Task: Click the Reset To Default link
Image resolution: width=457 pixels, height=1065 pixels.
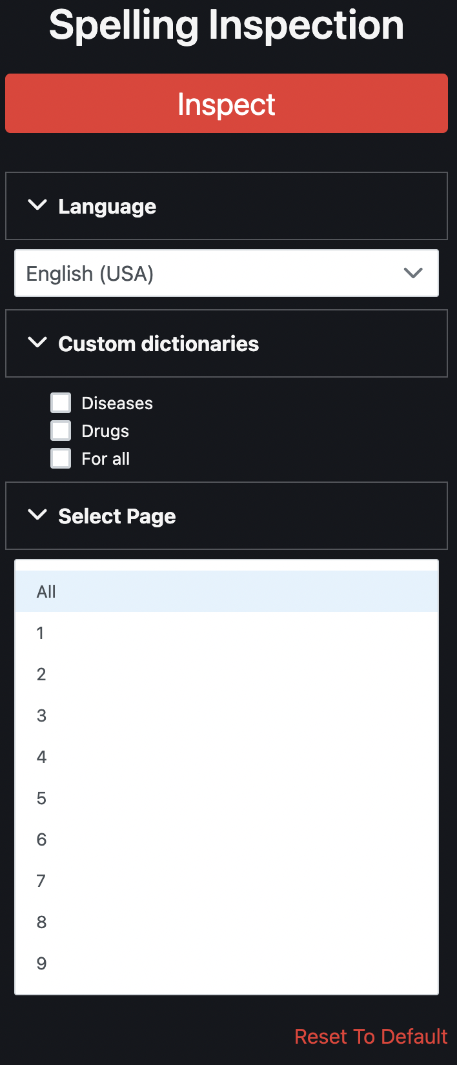Action: pos(371,1036)
